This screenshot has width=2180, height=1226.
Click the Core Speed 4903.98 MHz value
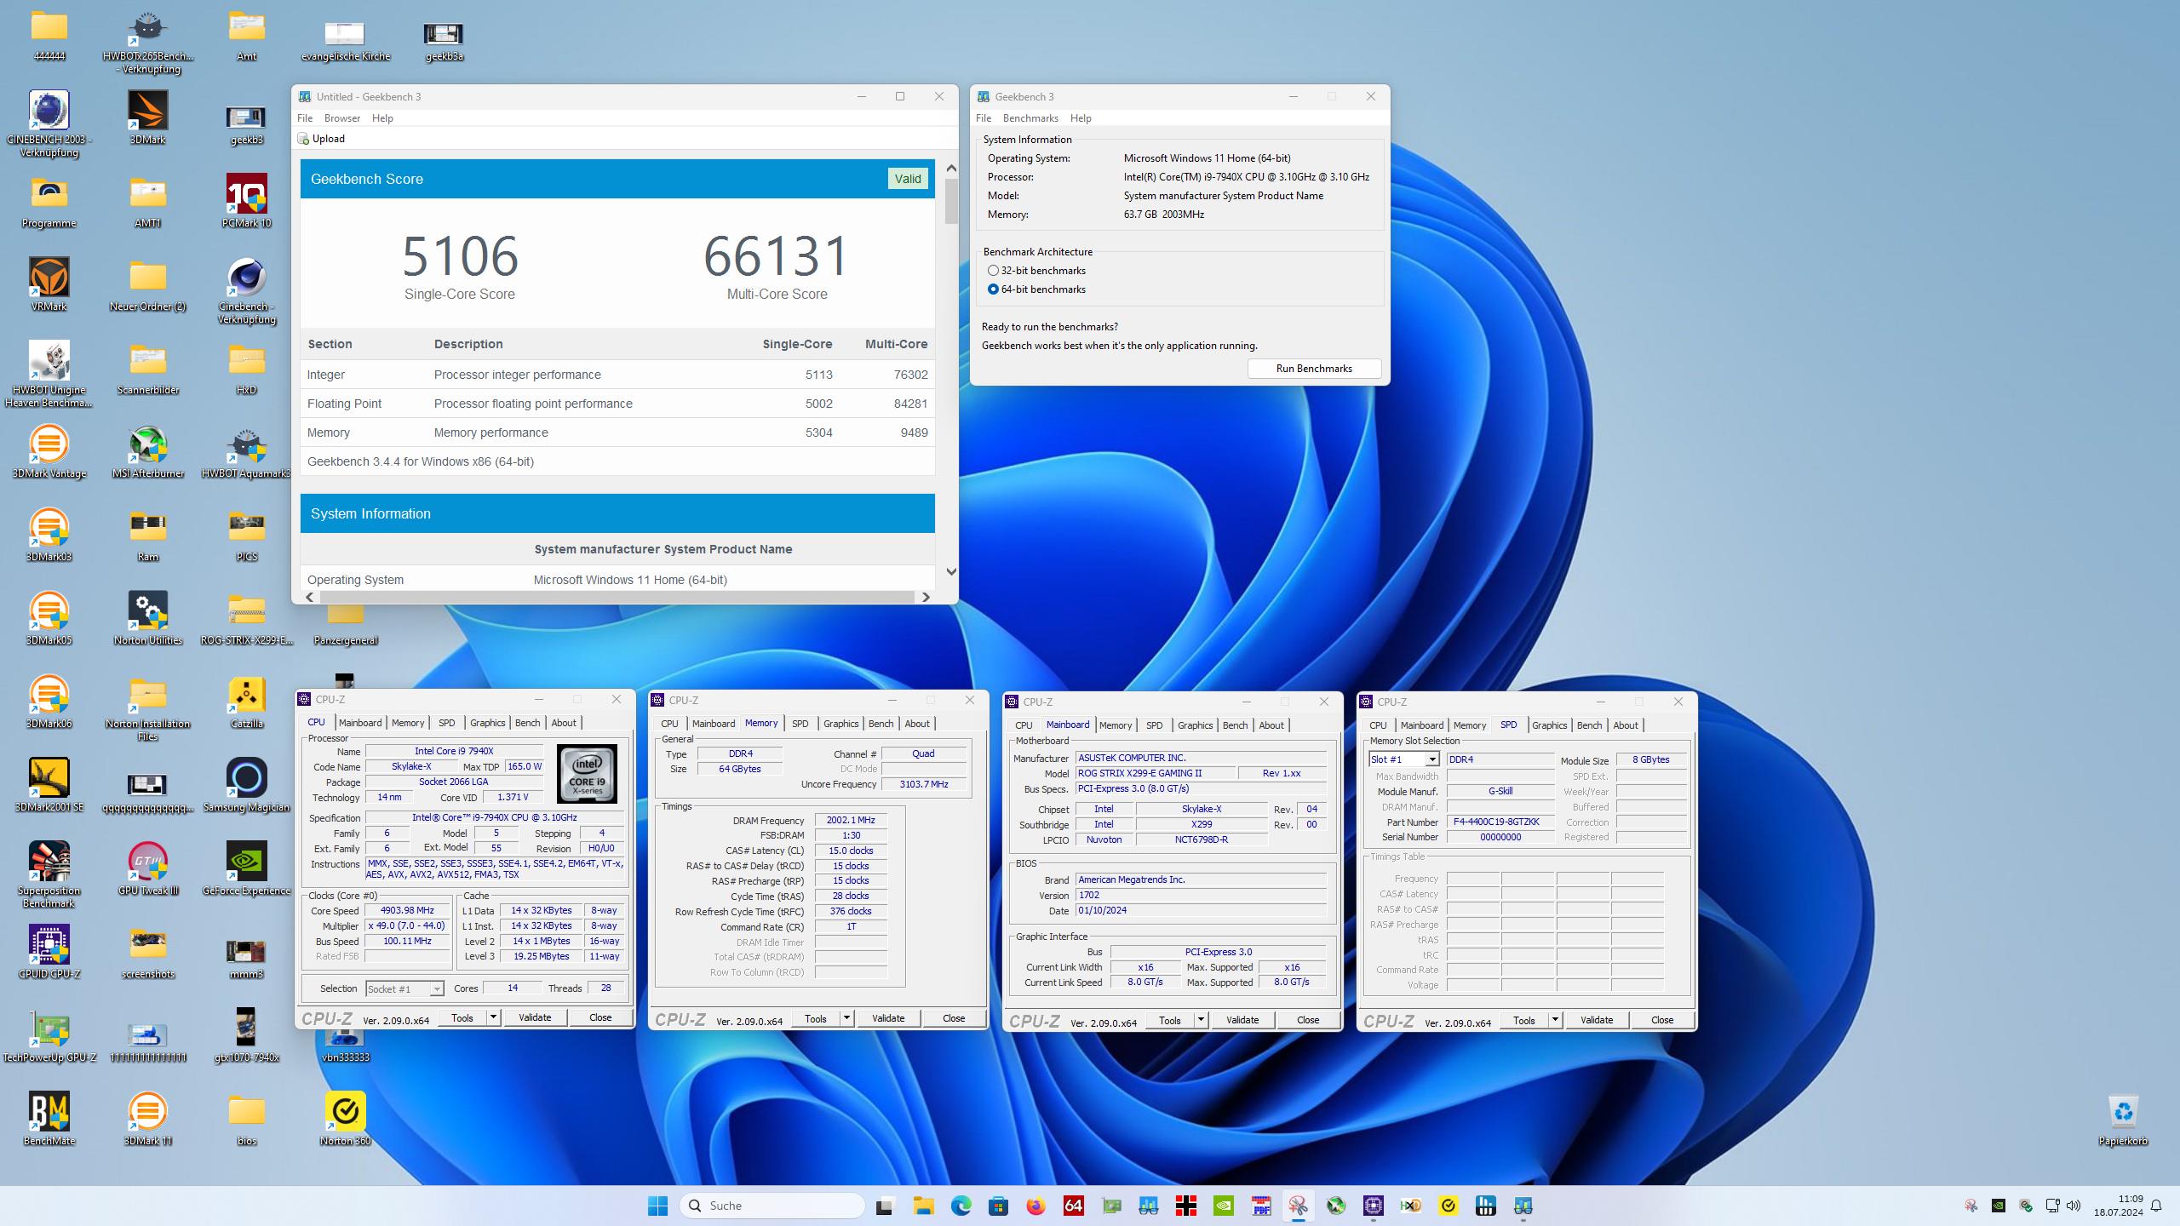[x=408, y=910]
